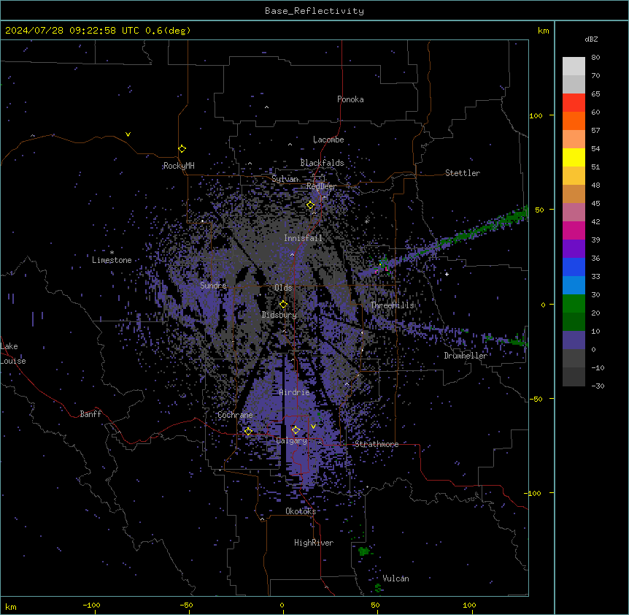Click the Sundre label

[x=213, y=286]
